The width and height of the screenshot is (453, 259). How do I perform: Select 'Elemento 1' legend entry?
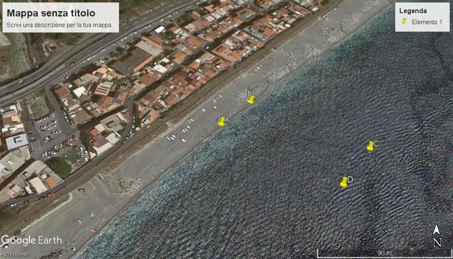click(427, 22)
